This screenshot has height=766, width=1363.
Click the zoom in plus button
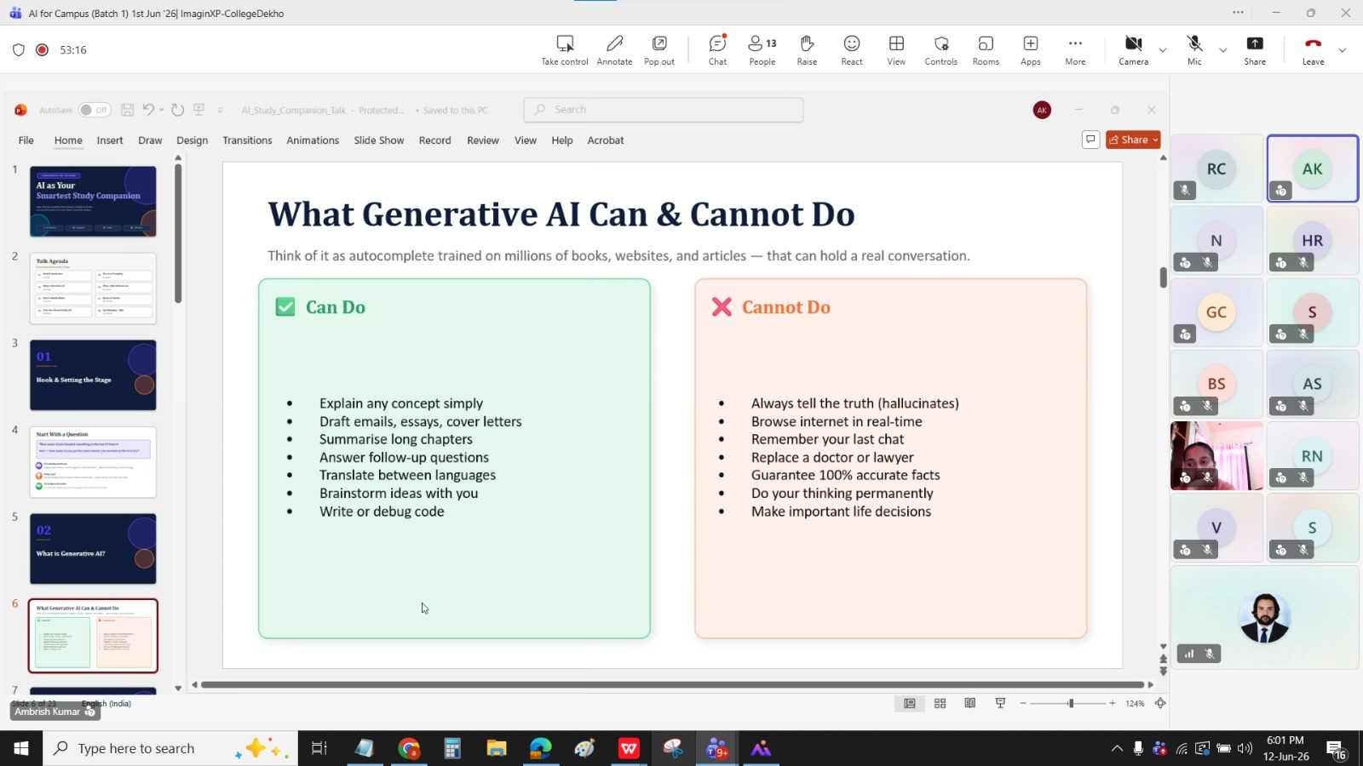(x=1113, y=703)
